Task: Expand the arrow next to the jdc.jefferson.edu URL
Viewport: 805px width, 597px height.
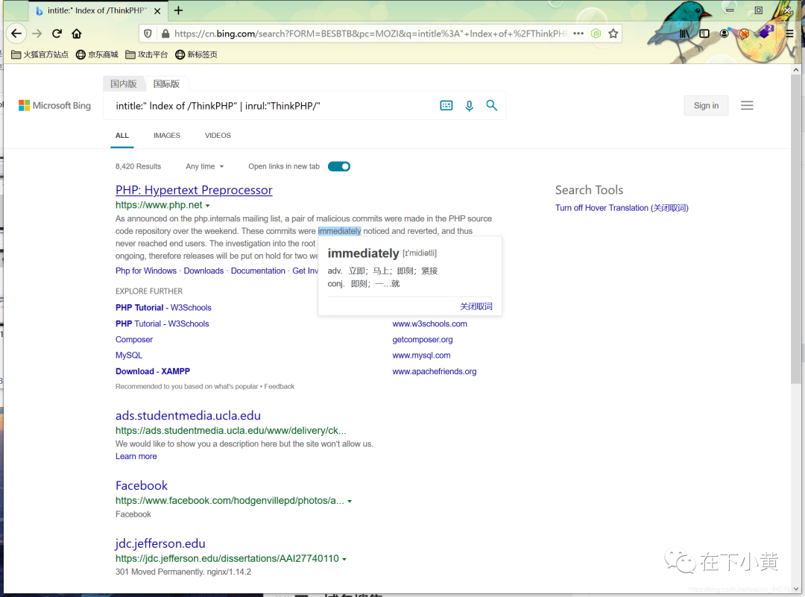Action: pyautogui.click(x=344, y=559)
